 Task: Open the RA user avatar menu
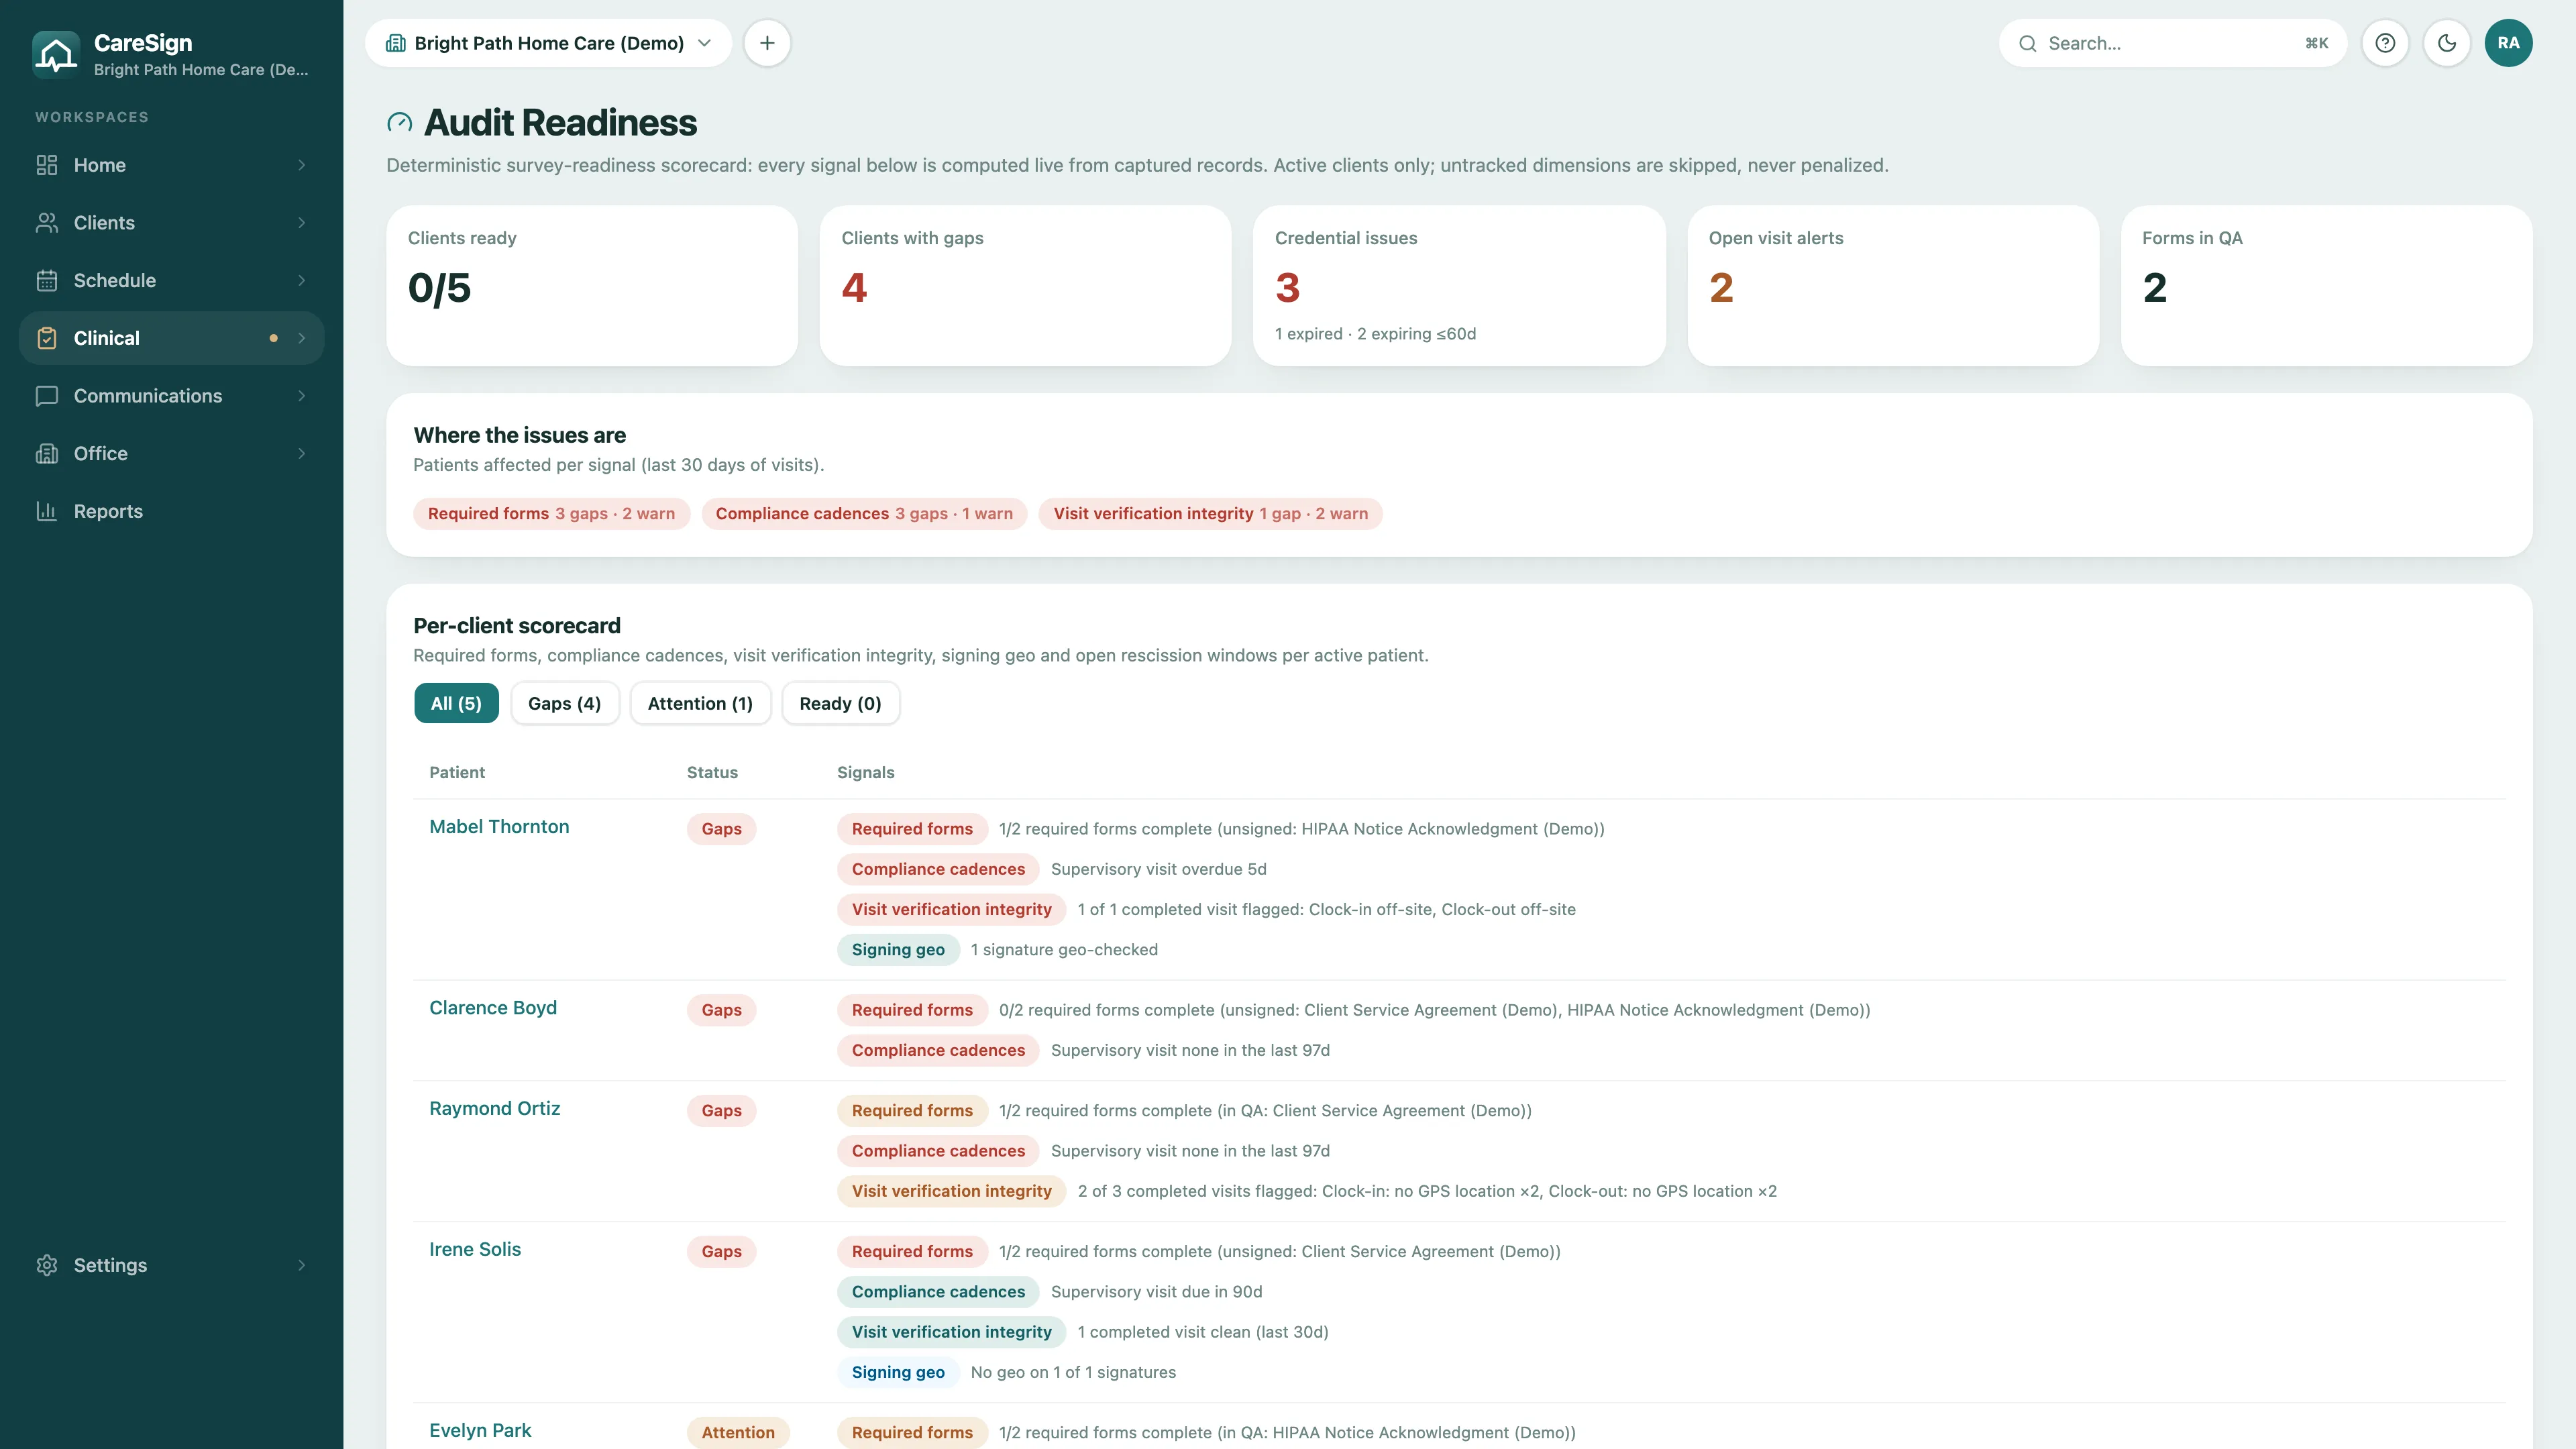point(2508,43)
